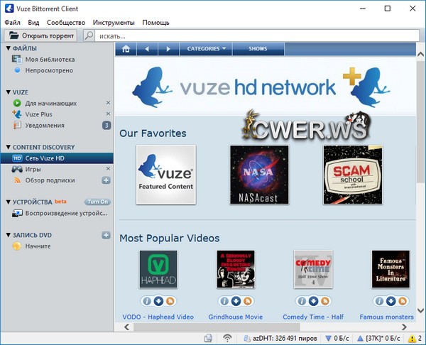Turn On the devices feature
Image resolution: width=426 pixels, height=345 pixels.
(98, 202)
